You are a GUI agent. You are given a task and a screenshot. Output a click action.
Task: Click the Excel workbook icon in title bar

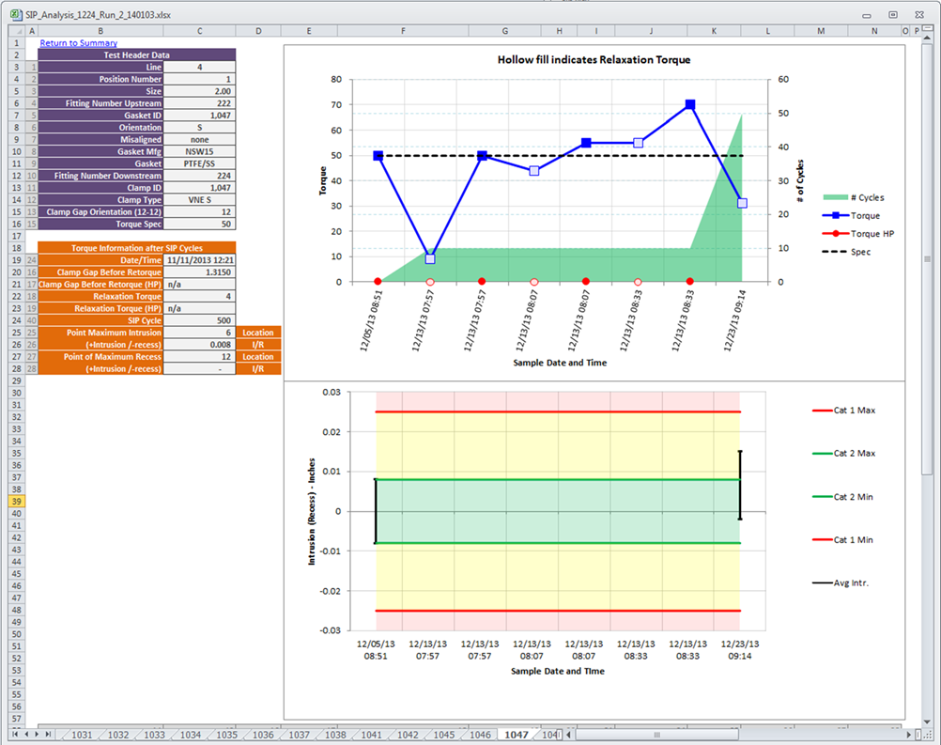tap(16, 14)
